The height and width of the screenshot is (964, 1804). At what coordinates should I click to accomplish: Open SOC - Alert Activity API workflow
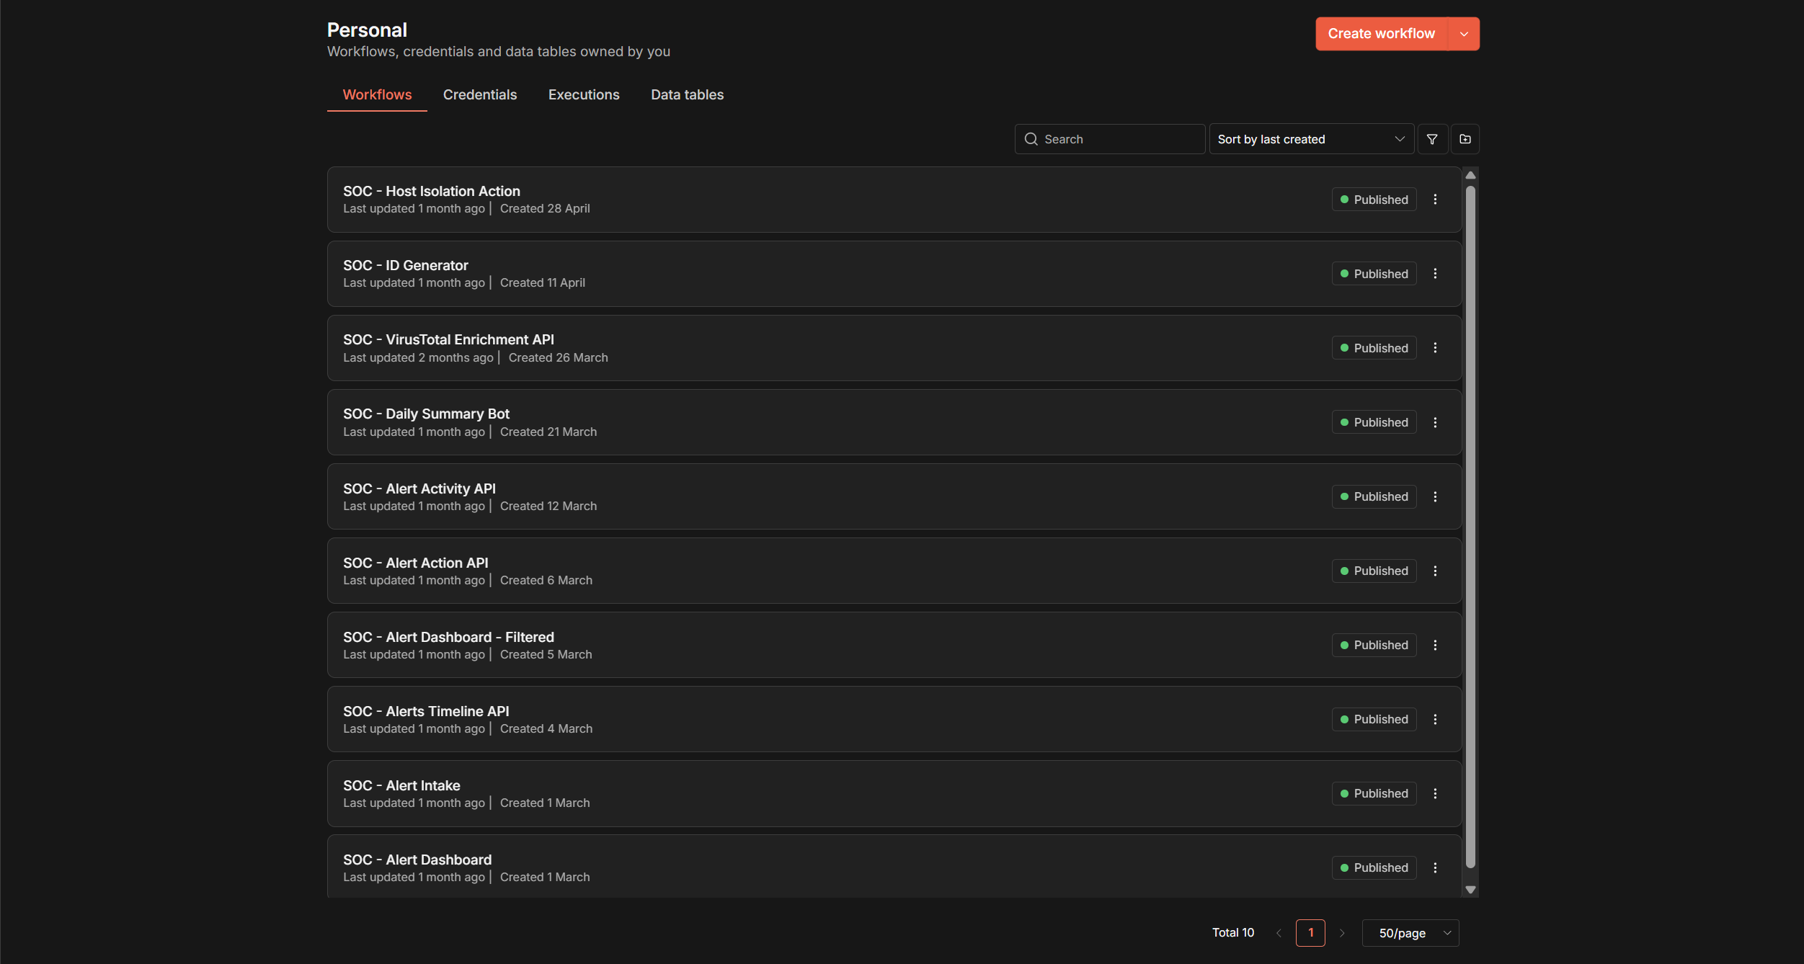(894, 496)
